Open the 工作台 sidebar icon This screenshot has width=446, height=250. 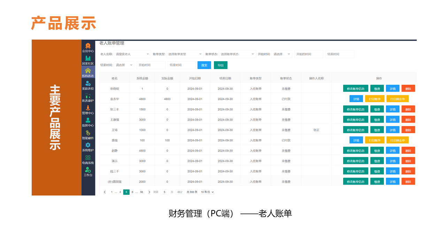88,170
